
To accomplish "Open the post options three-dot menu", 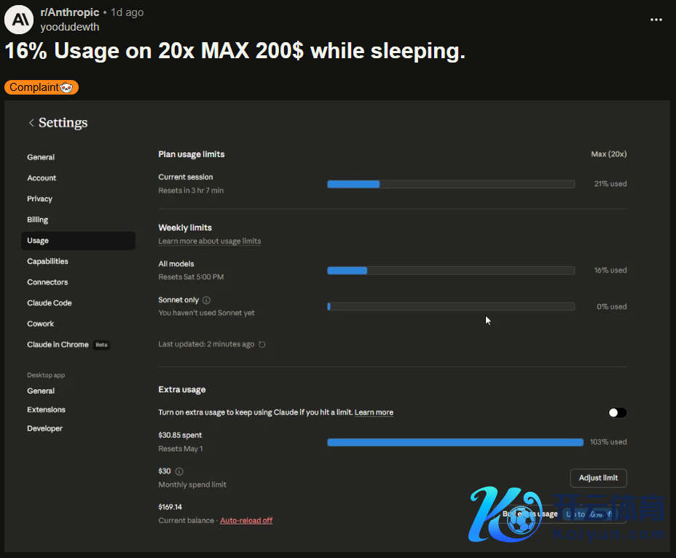I will click(x=656, y=20).
